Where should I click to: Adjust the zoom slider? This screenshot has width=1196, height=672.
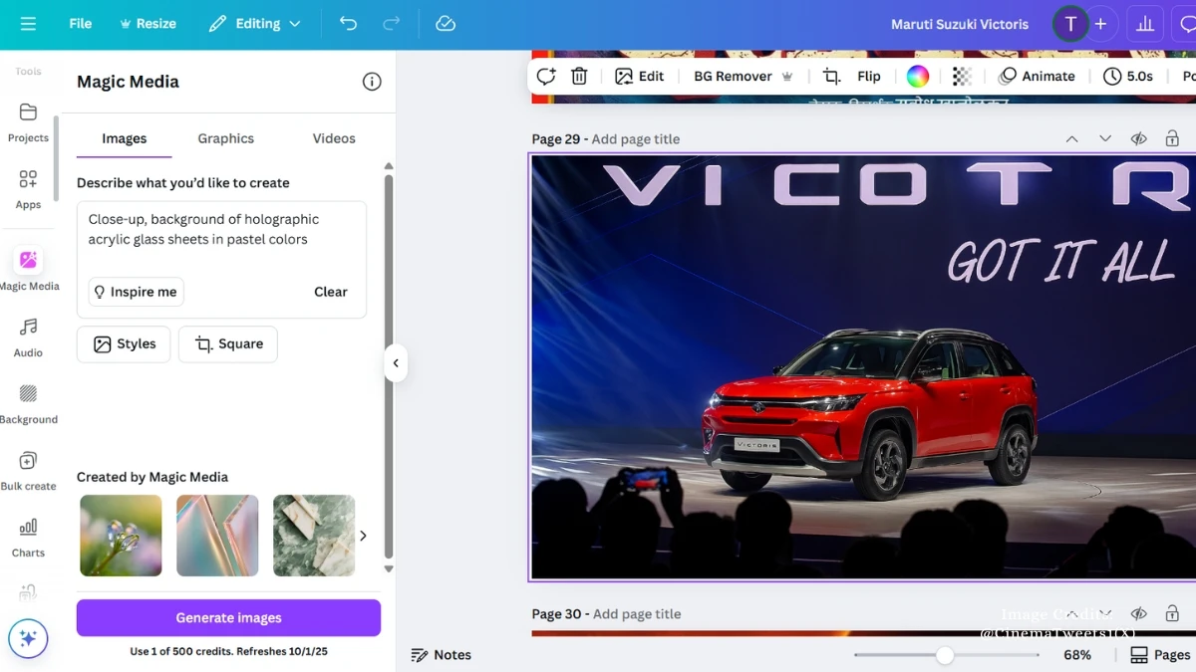point(944,655)
